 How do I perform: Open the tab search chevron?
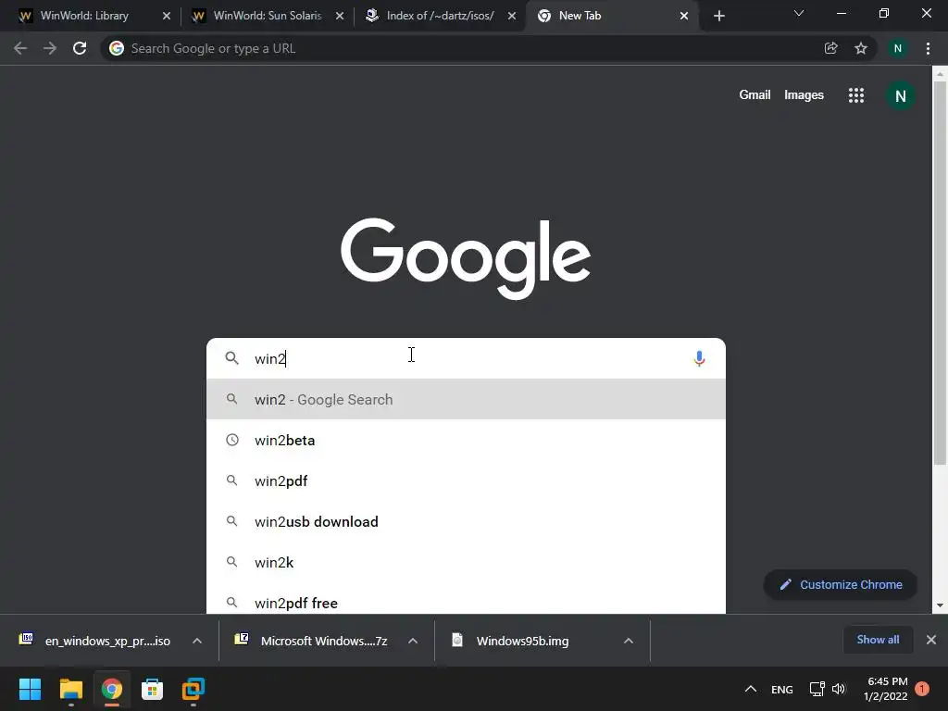tap(799, 13)
